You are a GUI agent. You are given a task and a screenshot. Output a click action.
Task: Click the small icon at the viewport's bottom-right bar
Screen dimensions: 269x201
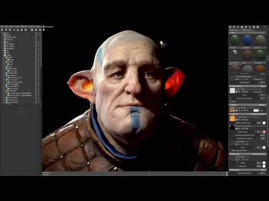(x=227, y=173)
